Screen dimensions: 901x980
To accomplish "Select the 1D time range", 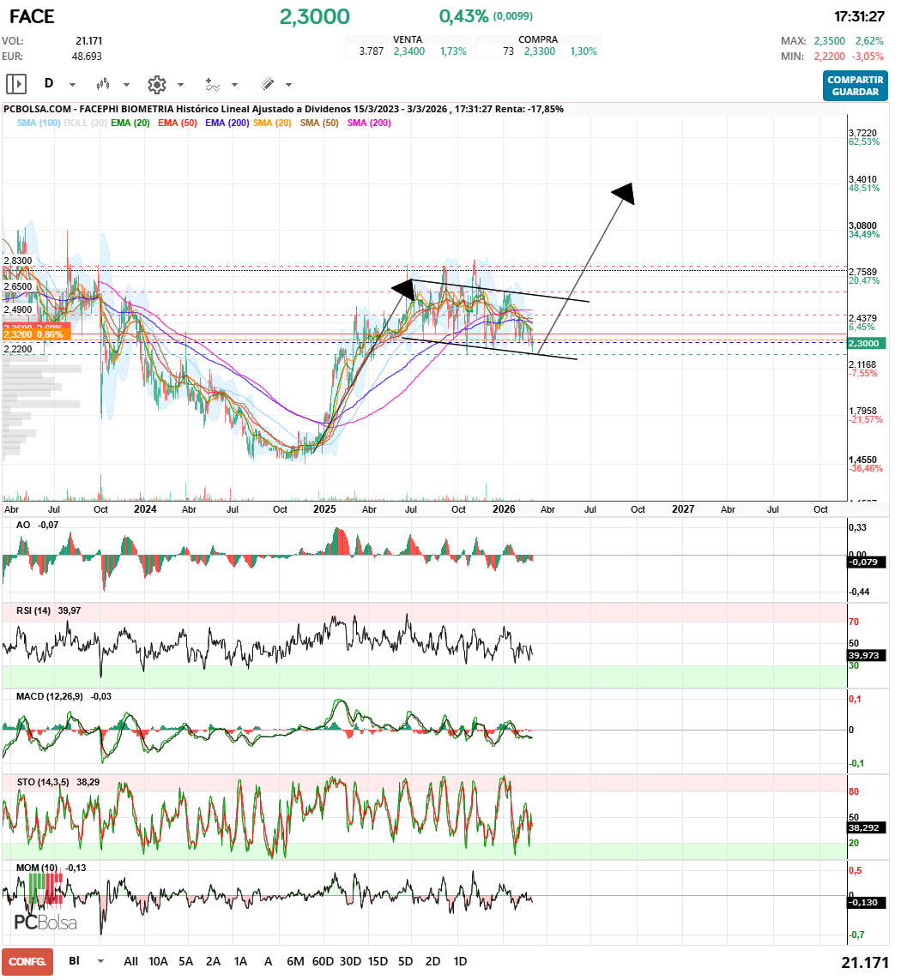I will [x=460, y=961].
